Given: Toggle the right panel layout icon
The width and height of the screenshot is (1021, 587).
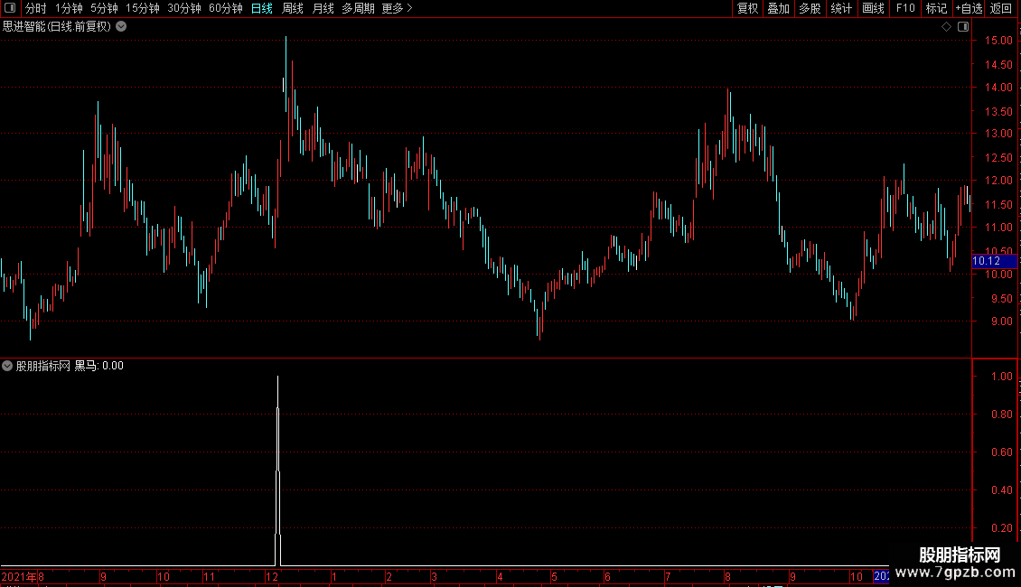Looking at the screenshot, I should [x=963, y=27].
